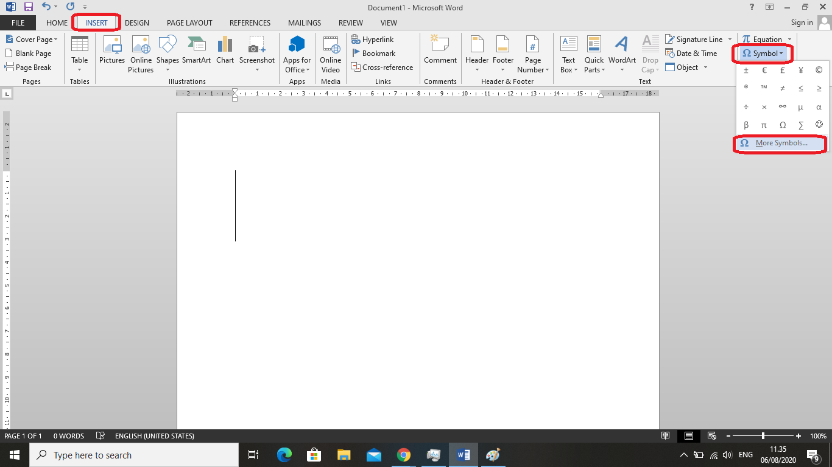Open Quick Parts menu
832x467 pixels.
pyautogui.click(x=594, y=54)
